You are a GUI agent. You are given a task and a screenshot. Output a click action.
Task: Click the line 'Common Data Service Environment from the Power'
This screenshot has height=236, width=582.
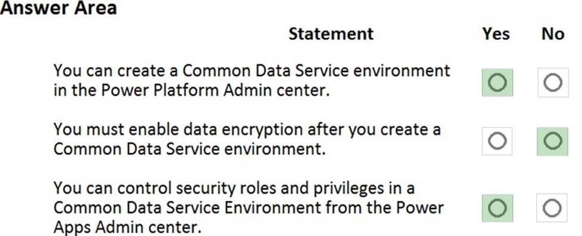pyautogui.click(x=249, y=207)
